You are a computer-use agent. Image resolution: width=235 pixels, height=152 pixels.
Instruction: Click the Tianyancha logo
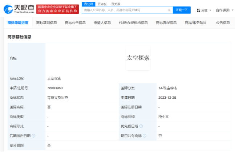click(x=19, y=8)
